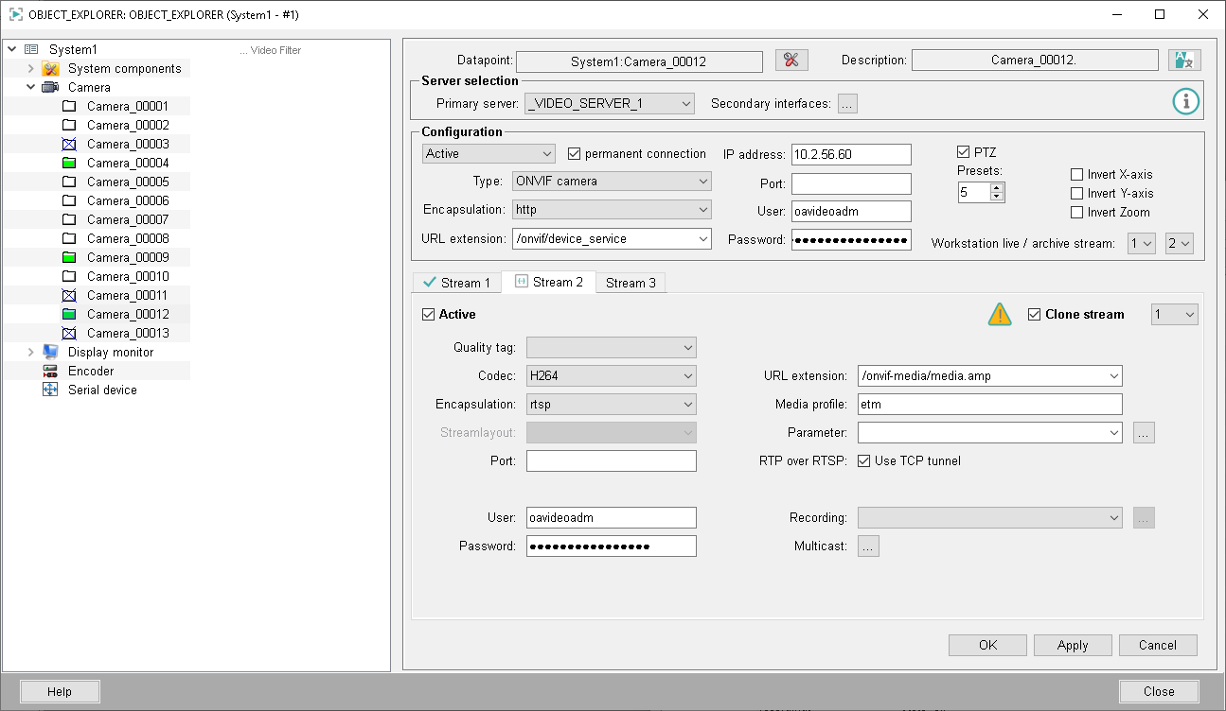Enable Invert X-axis option
The image size is (1226, 711).
[1077, 175]
